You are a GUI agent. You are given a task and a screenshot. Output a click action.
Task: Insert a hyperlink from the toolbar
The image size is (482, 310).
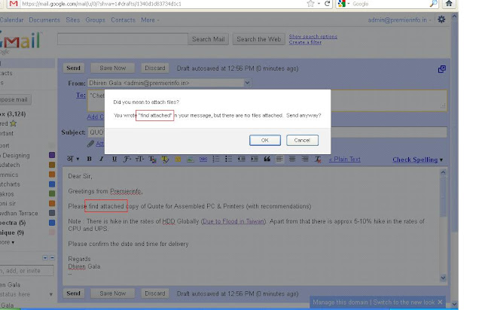tap(203, 160)
